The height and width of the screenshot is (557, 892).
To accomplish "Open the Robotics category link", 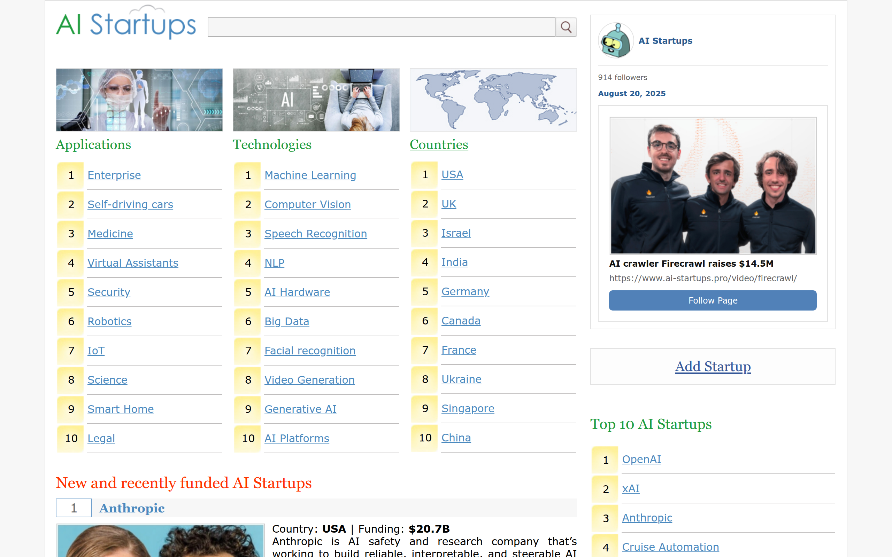I will coord(109,321).
